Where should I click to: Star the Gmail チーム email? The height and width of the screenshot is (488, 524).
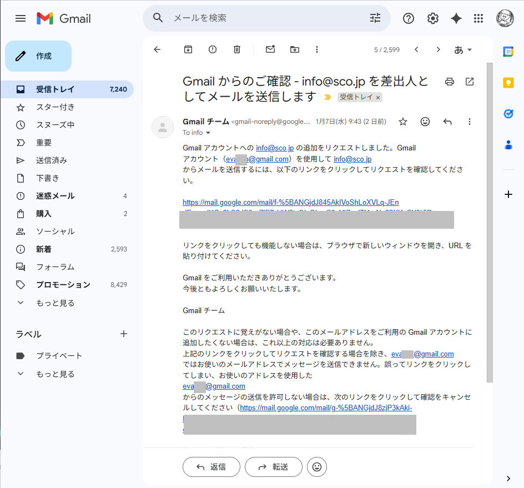[x=403, y=122]
